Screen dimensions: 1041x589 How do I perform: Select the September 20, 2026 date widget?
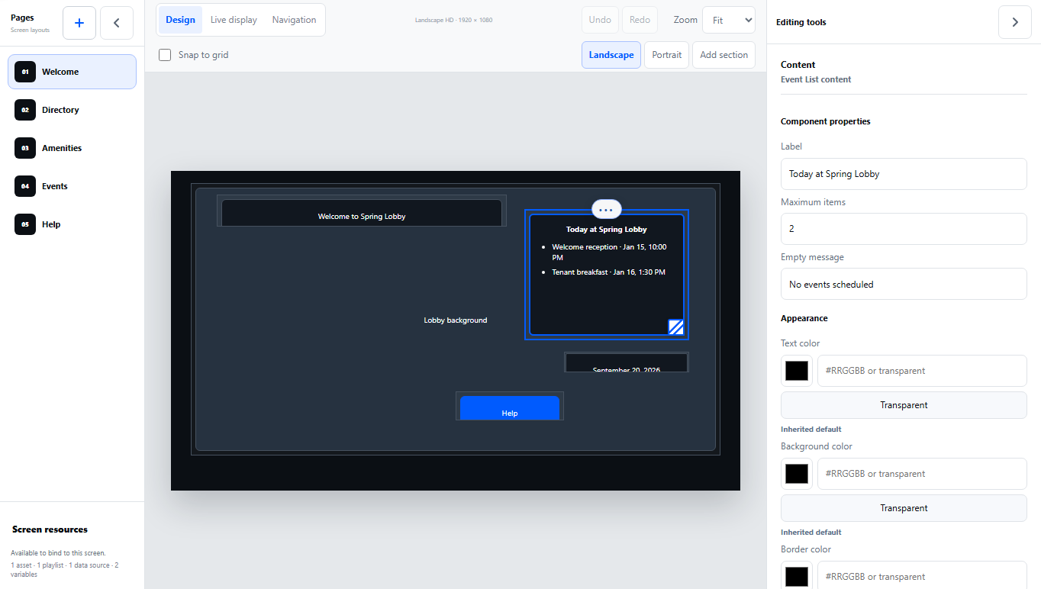627,363
